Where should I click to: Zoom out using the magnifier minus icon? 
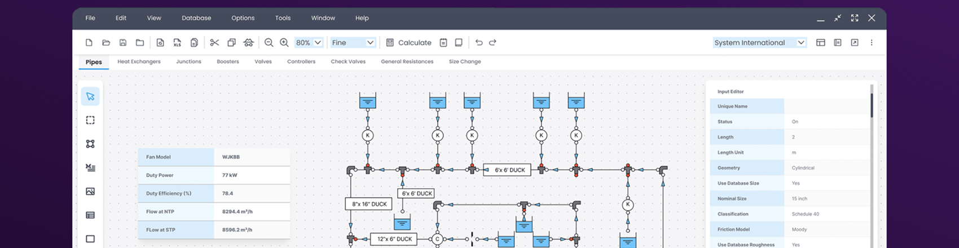[x=269, y=42]
